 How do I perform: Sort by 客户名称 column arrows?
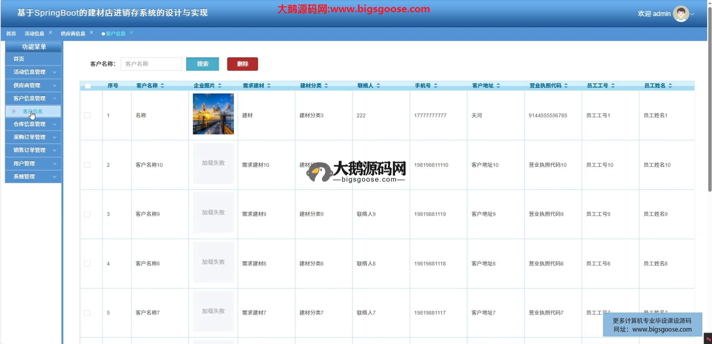coord(162,86)
